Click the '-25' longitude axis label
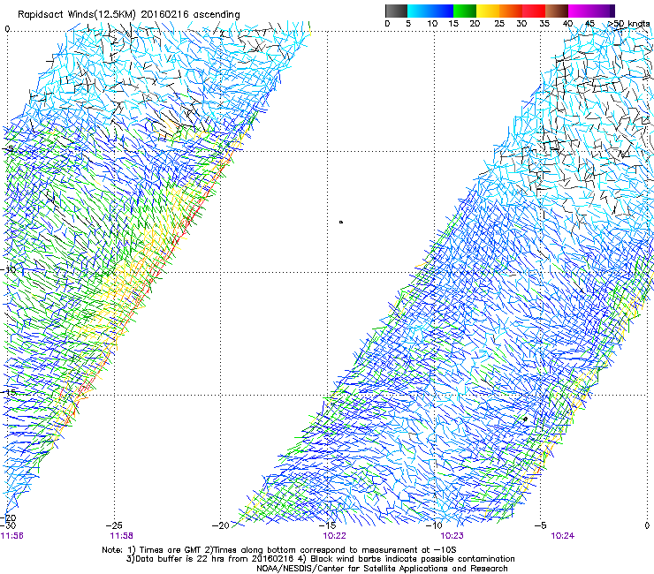Viewport: 654px width, 574px height. [114, 525]
